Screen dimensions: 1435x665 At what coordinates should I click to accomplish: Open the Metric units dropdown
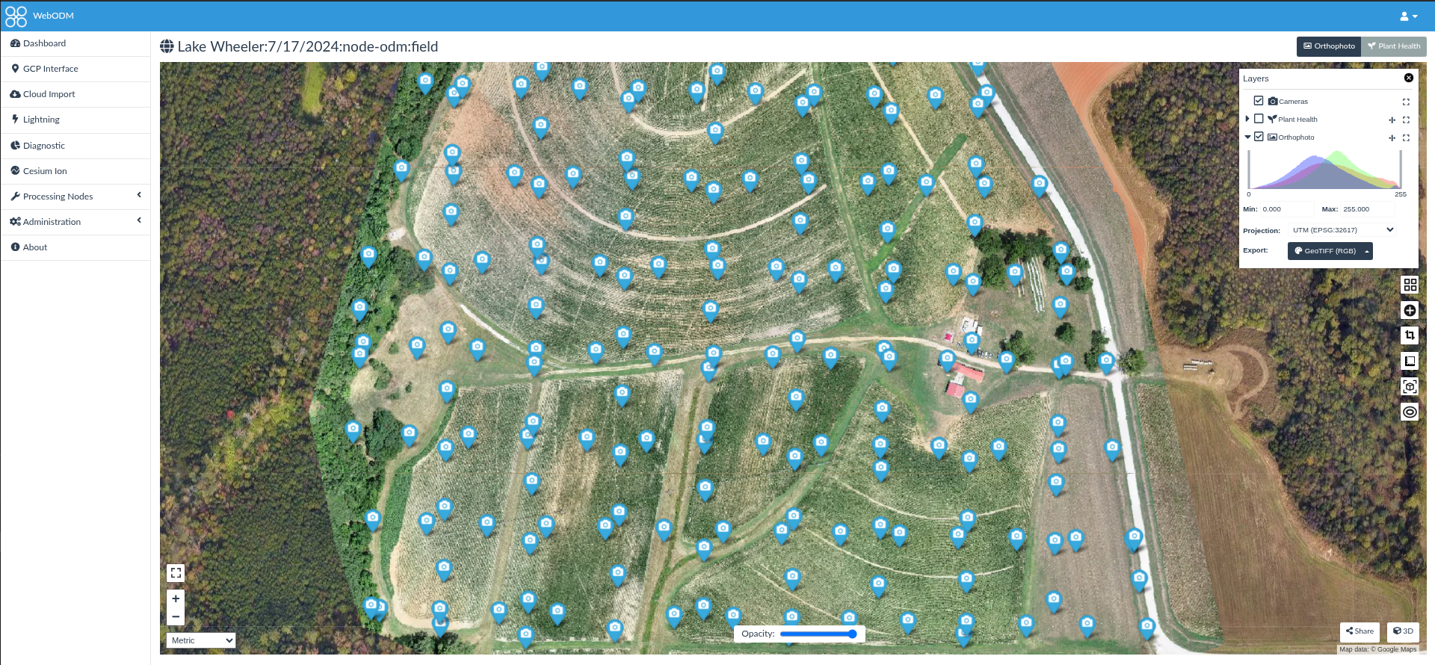[200, 640]
